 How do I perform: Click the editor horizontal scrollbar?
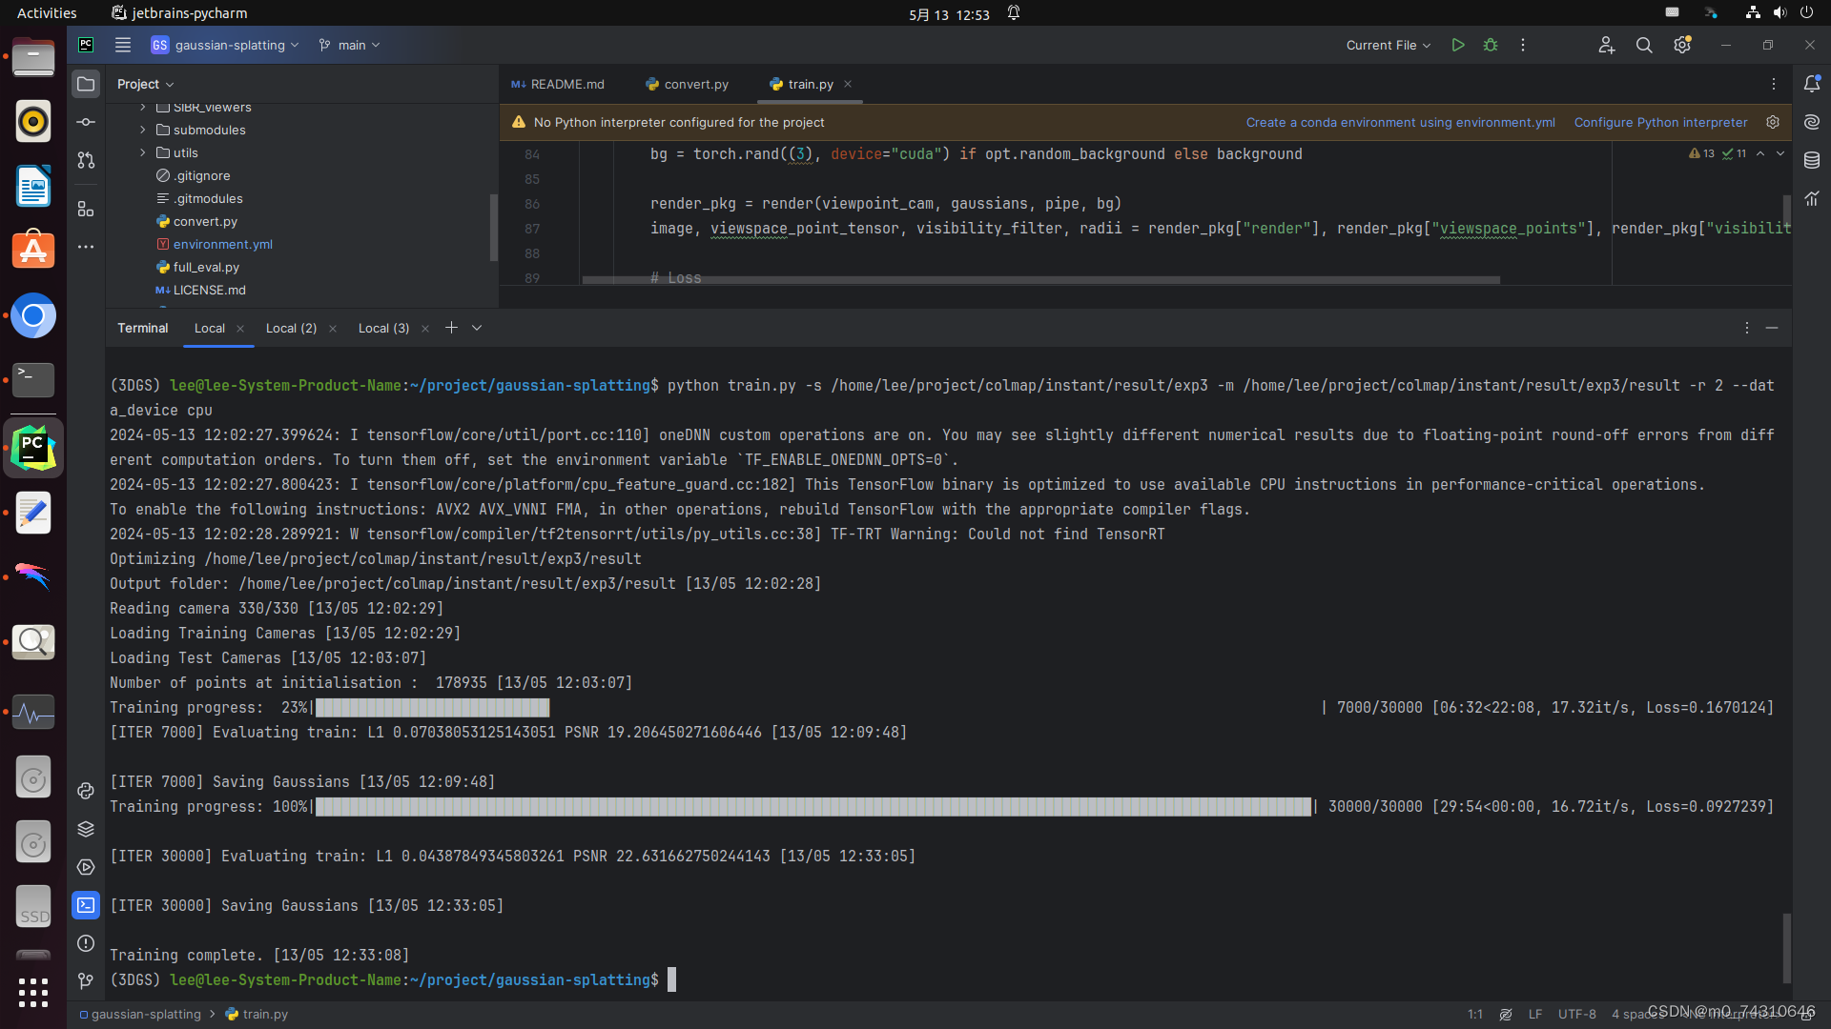pyautogui.click(x=1039, y=280)
